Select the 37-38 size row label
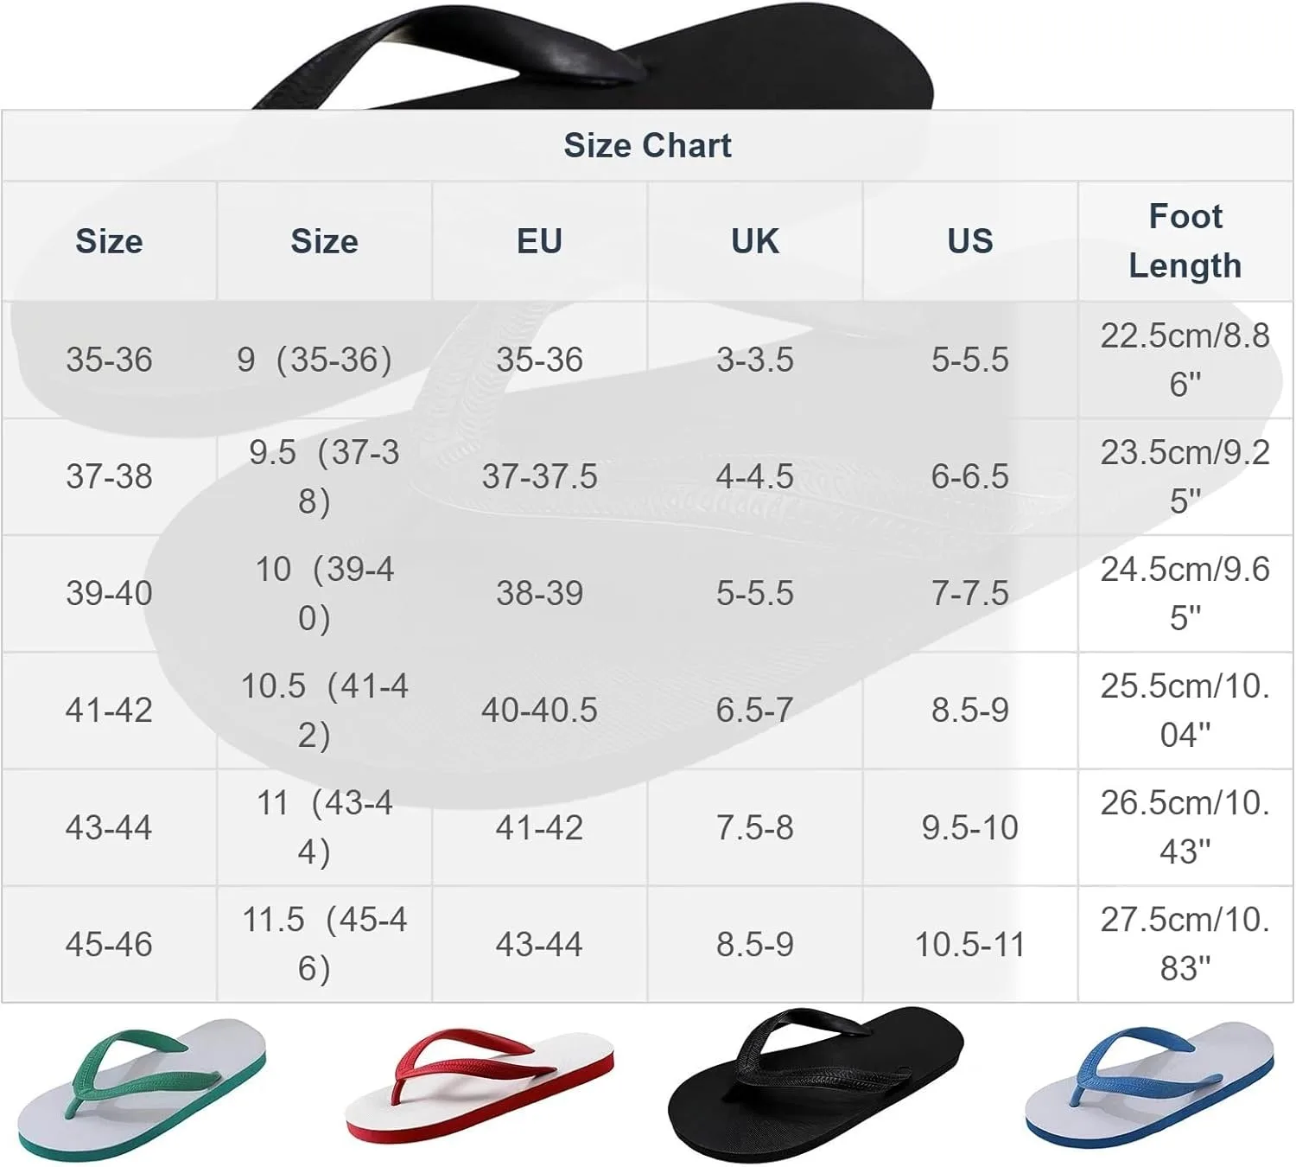The width and height of the screenshot is (1296, 1167). click(109, 476)
